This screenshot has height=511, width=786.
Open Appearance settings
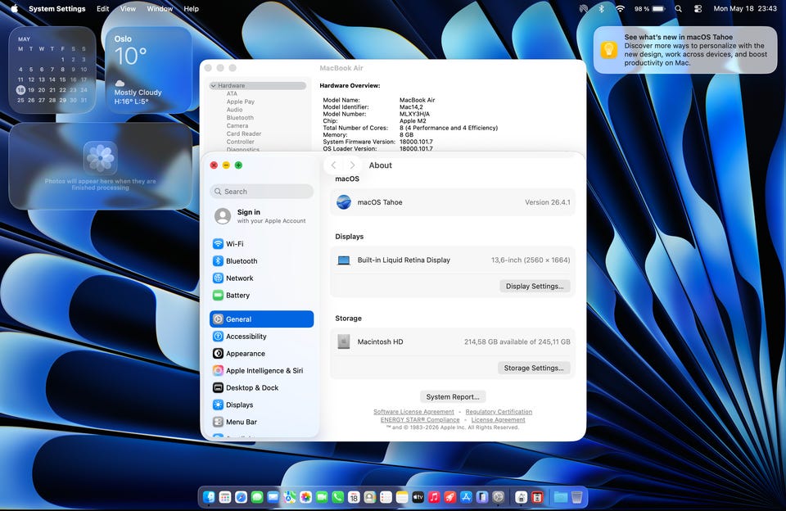point(262,354)
